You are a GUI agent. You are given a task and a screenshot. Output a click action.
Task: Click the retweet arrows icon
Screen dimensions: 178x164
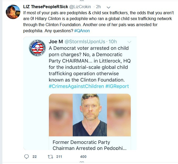coord(50,157)
